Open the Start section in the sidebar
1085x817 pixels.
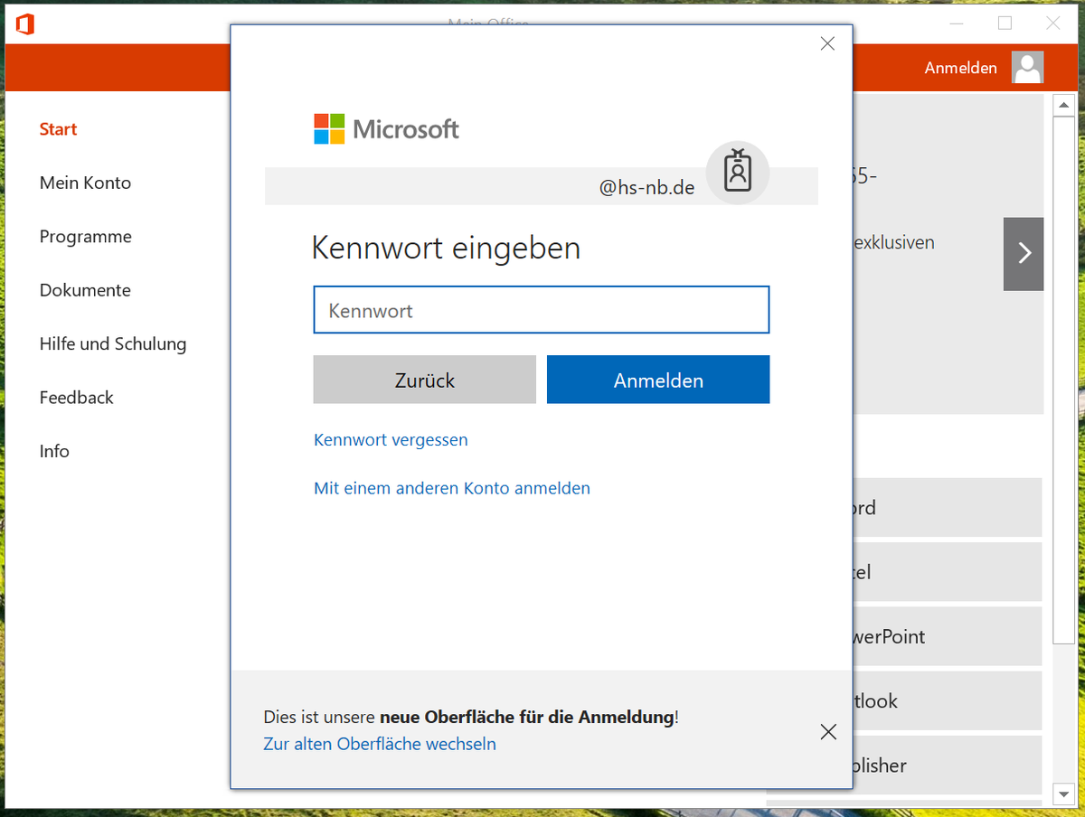pyautogui.click(x=58, y=129)
